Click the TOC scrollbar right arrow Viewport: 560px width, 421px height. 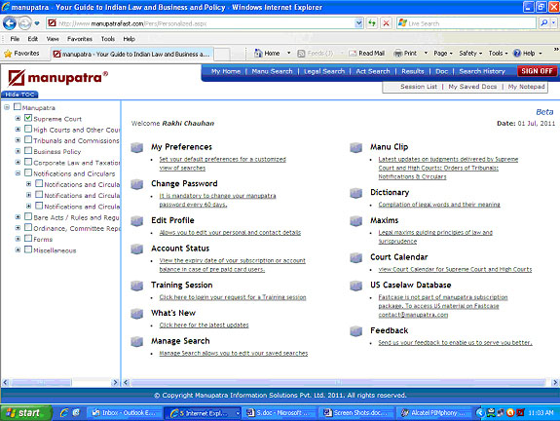click(115, 382)
